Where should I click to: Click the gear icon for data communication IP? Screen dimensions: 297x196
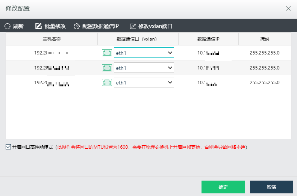[77, 26]
